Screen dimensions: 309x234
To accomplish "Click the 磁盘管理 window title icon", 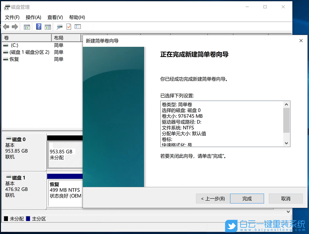I will (7, 7).
